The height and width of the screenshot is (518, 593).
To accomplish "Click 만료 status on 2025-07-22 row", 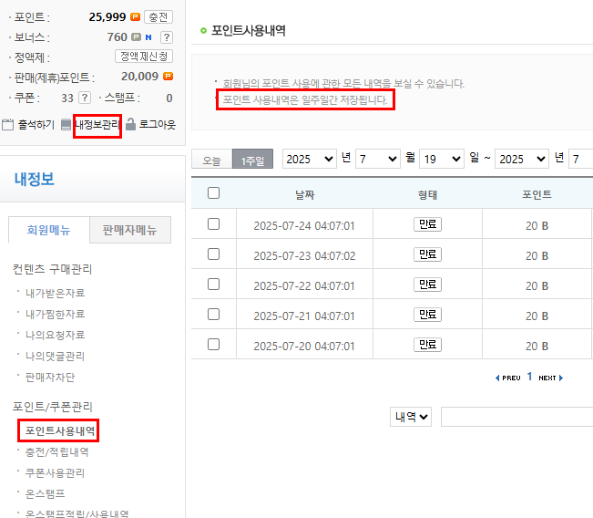I will coord(428,285).
